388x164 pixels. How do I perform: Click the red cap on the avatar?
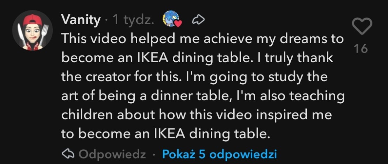coord(32,20)
